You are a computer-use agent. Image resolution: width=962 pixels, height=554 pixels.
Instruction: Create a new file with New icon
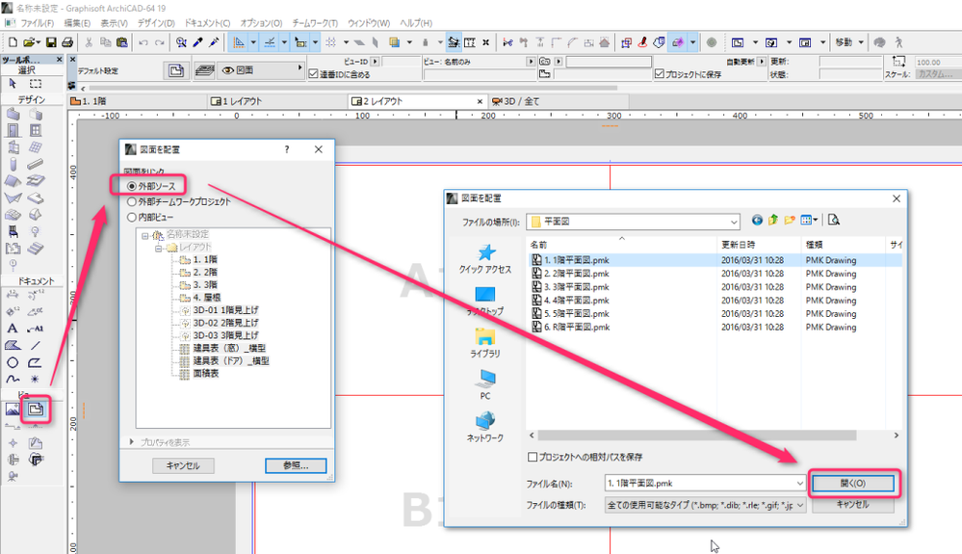pyautogui.click(x=13, y=42)
